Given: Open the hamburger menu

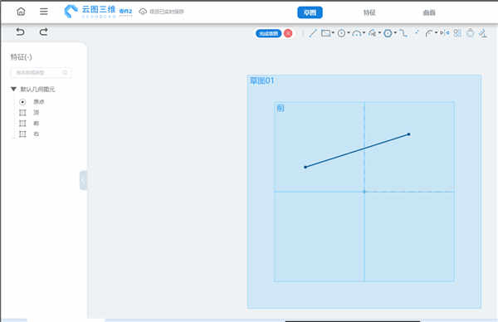Looking at the screenshot, I should 44,12.
